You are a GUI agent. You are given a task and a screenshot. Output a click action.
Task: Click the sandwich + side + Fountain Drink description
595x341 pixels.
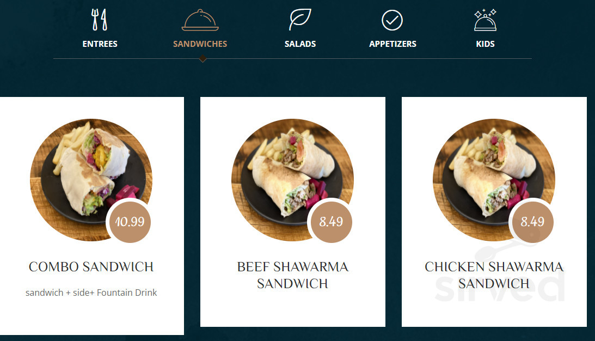91,293
